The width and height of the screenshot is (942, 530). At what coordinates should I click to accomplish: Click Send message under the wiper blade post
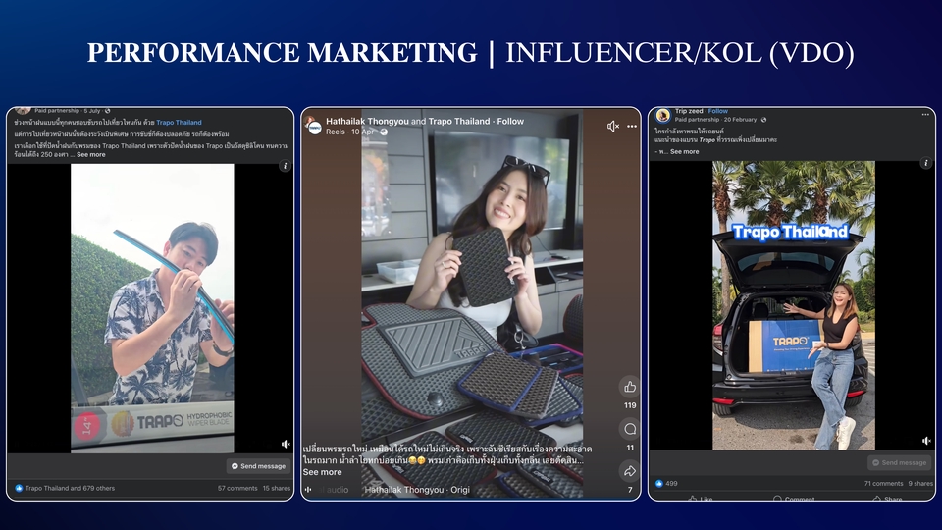click(x=258, y=466)
